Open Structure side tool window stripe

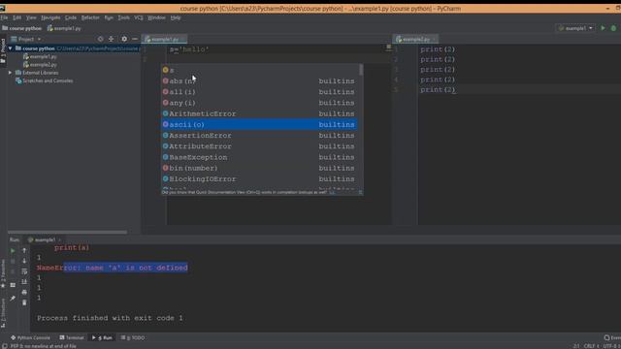3,313
